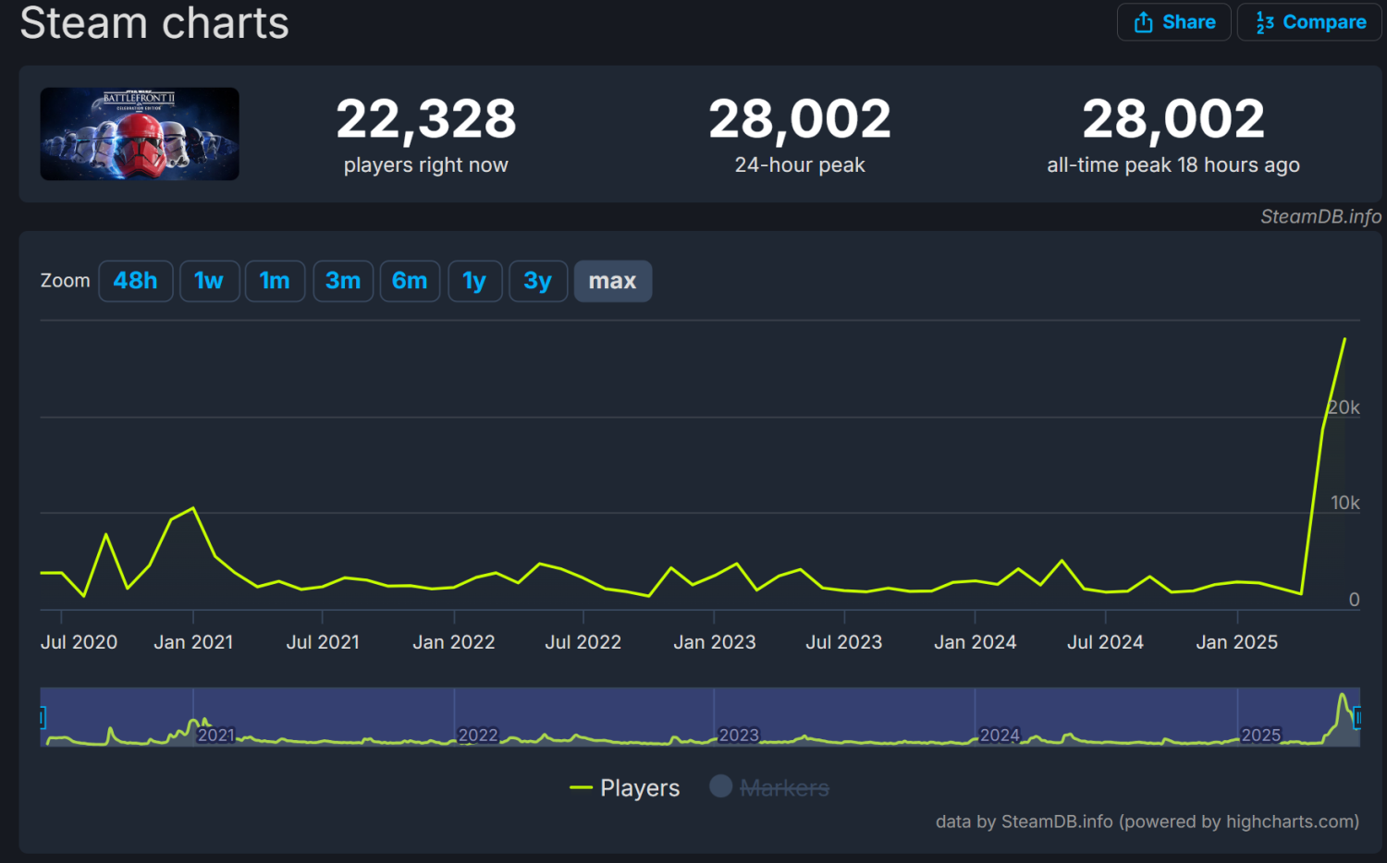Screen dimensions: 1387x863
Task: Set chart zoom to 1w
Action: point(209,281)
